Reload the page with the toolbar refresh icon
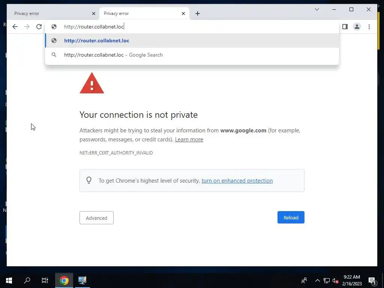384x288 pixels. pos(39,27)
